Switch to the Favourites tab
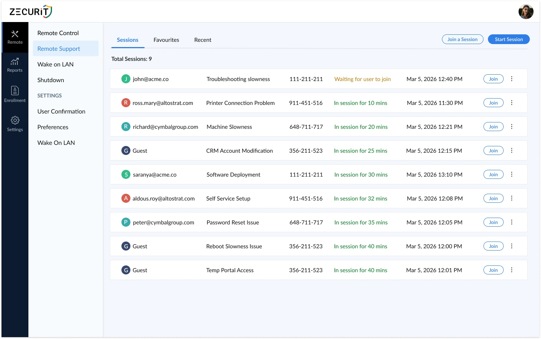 tap(166, 40)
